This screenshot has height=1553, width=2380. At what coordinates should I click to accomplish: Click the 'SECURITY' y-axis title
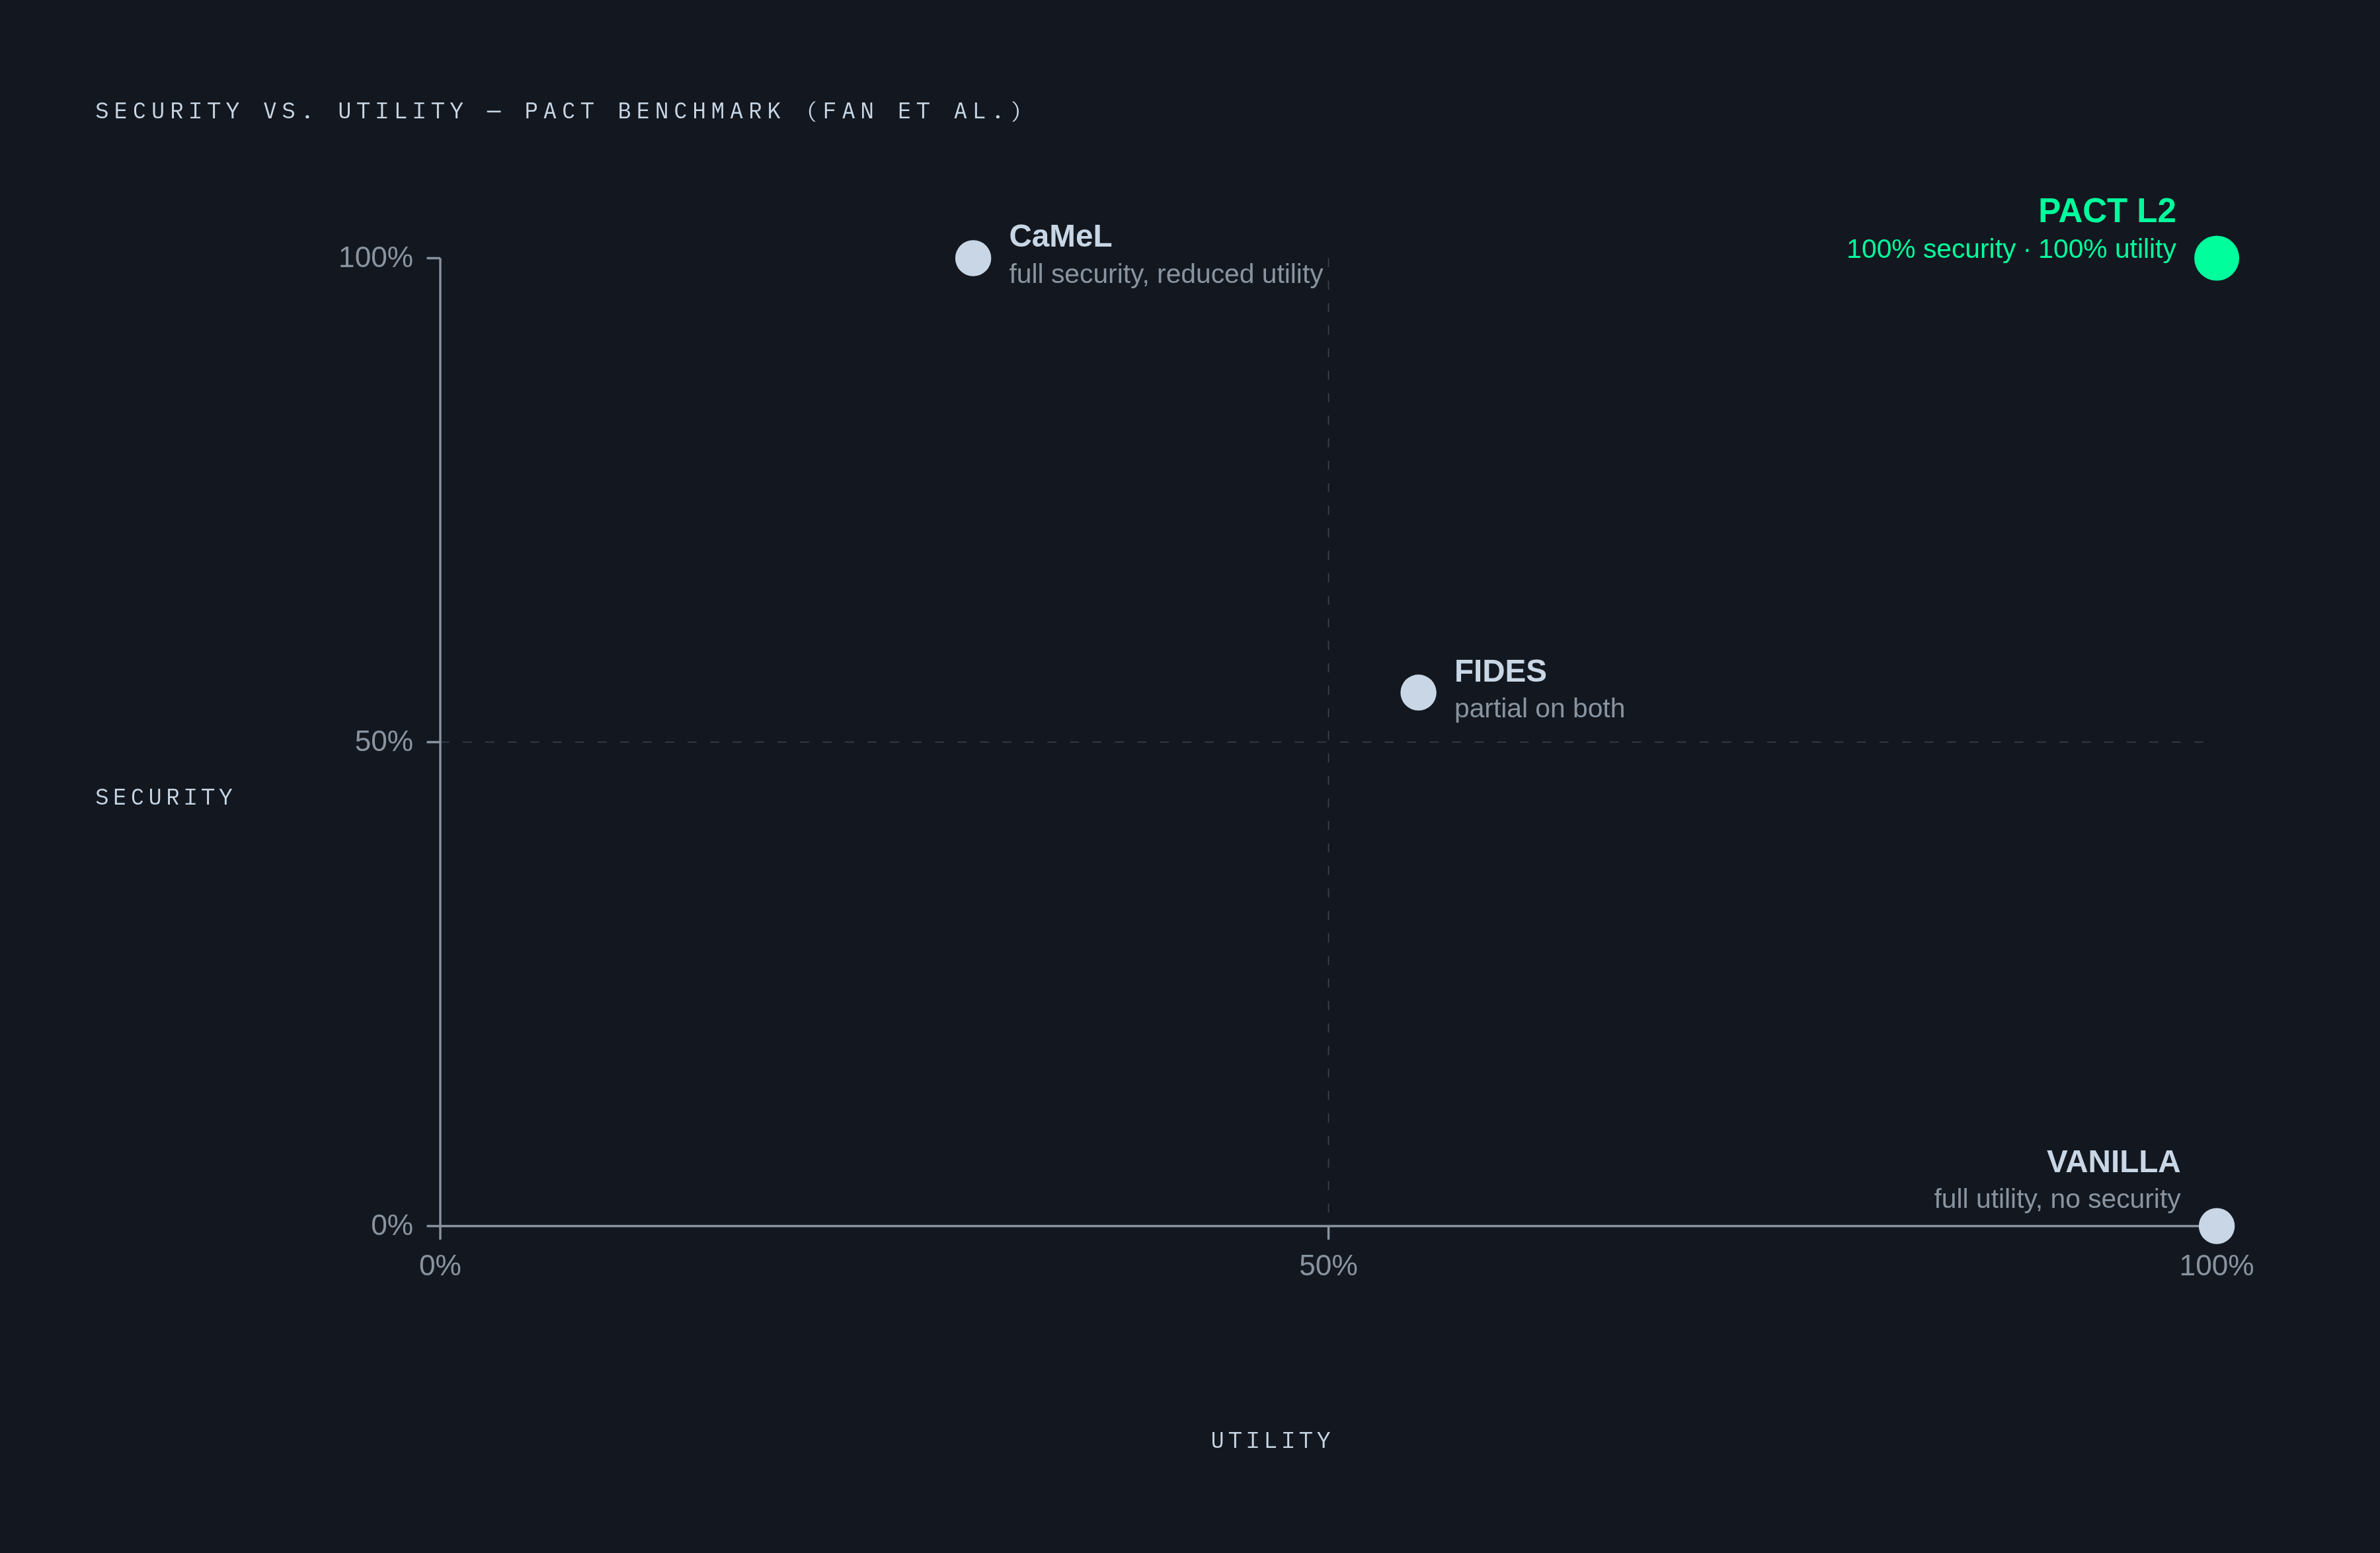pos(165,797)
